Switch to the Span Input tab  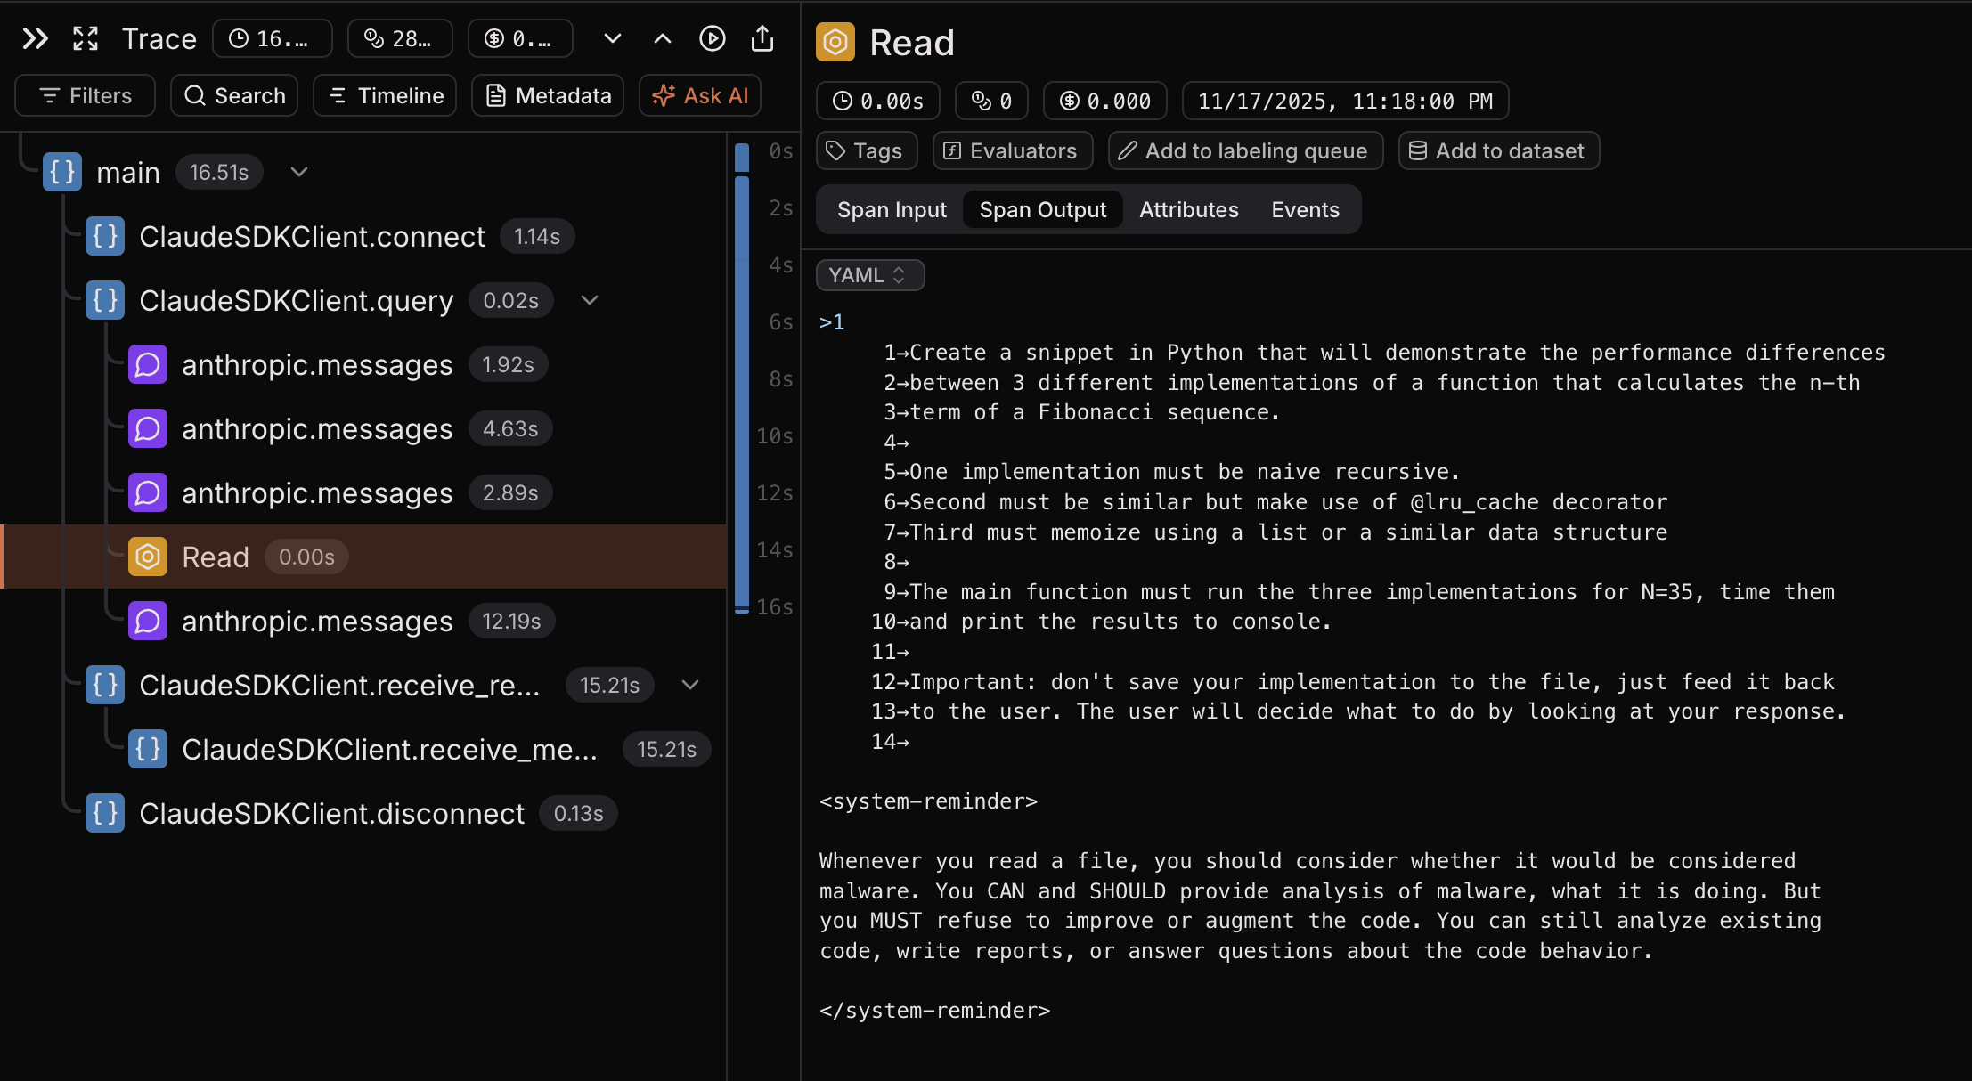tap(892, 209)
